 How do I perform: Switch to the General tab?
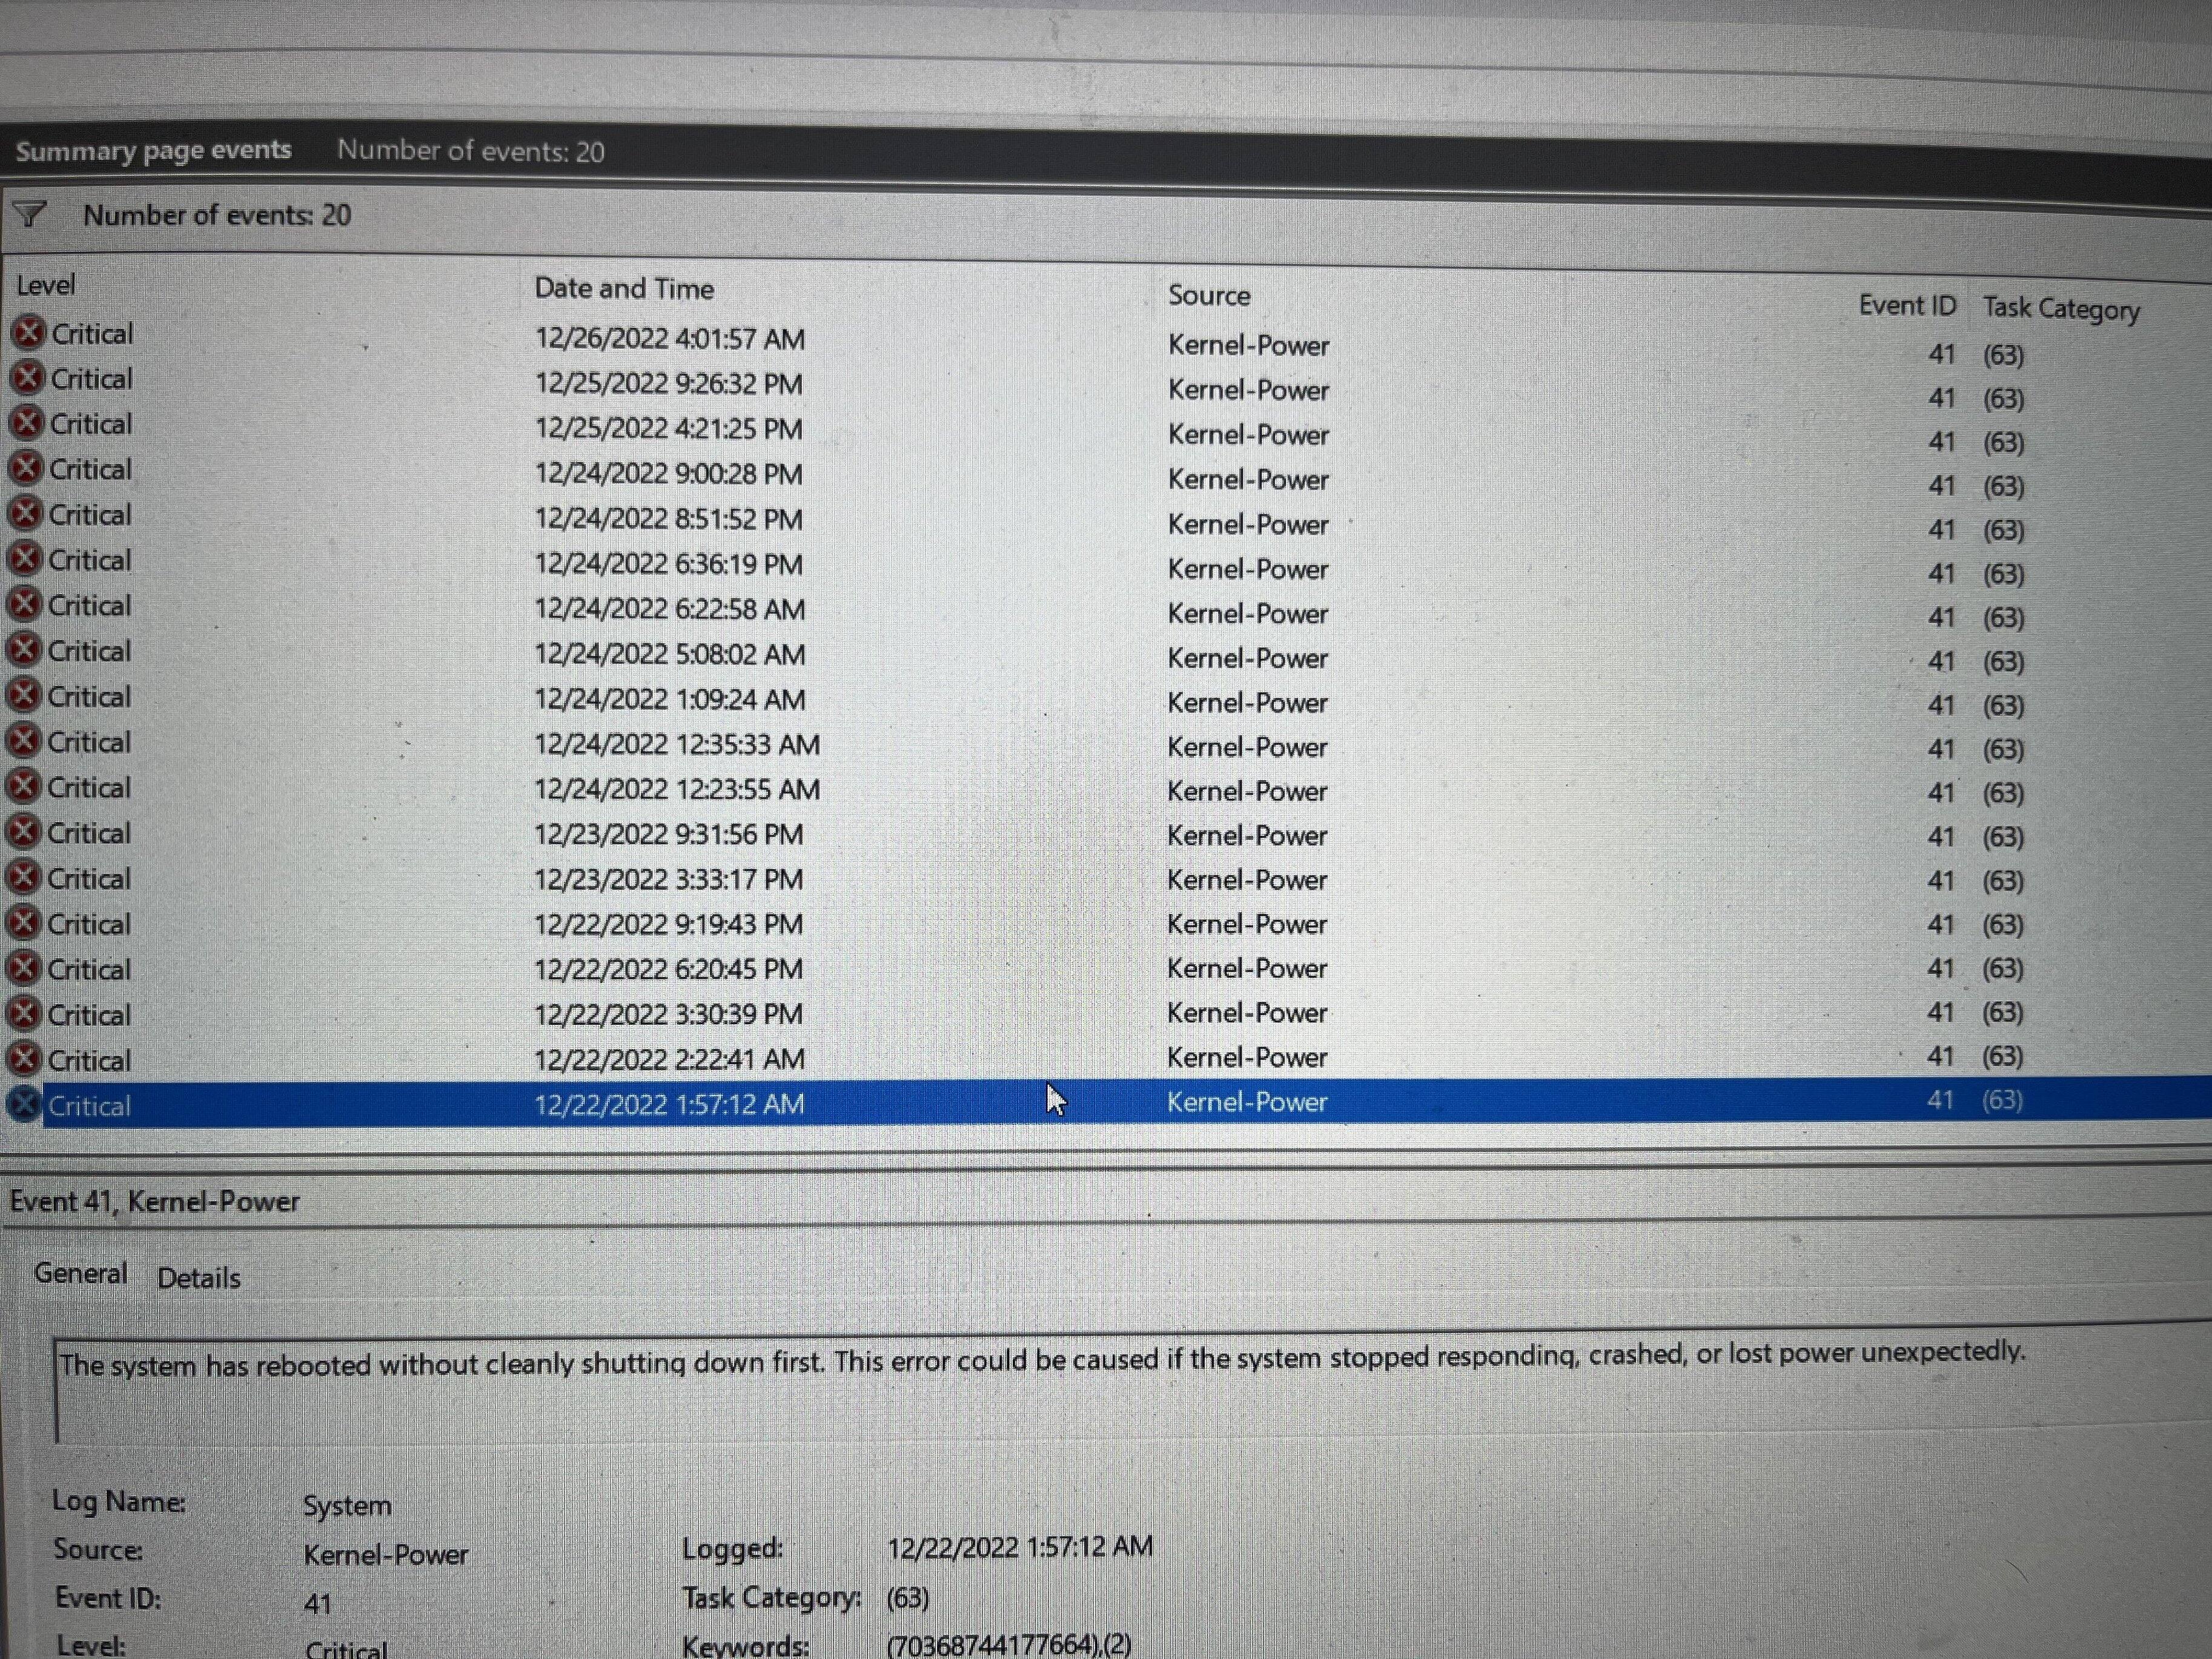pos(80,1274)
